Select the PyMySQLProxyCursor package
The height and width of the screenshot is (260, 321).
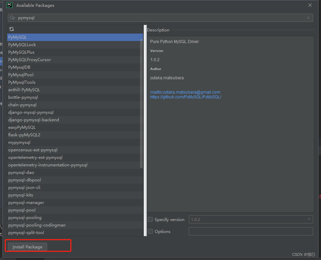point(75,60)
